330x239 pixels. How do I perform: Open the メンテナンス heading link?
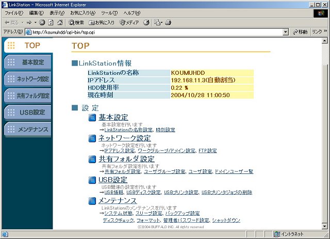pyautogui.click(x=118, y=201)
